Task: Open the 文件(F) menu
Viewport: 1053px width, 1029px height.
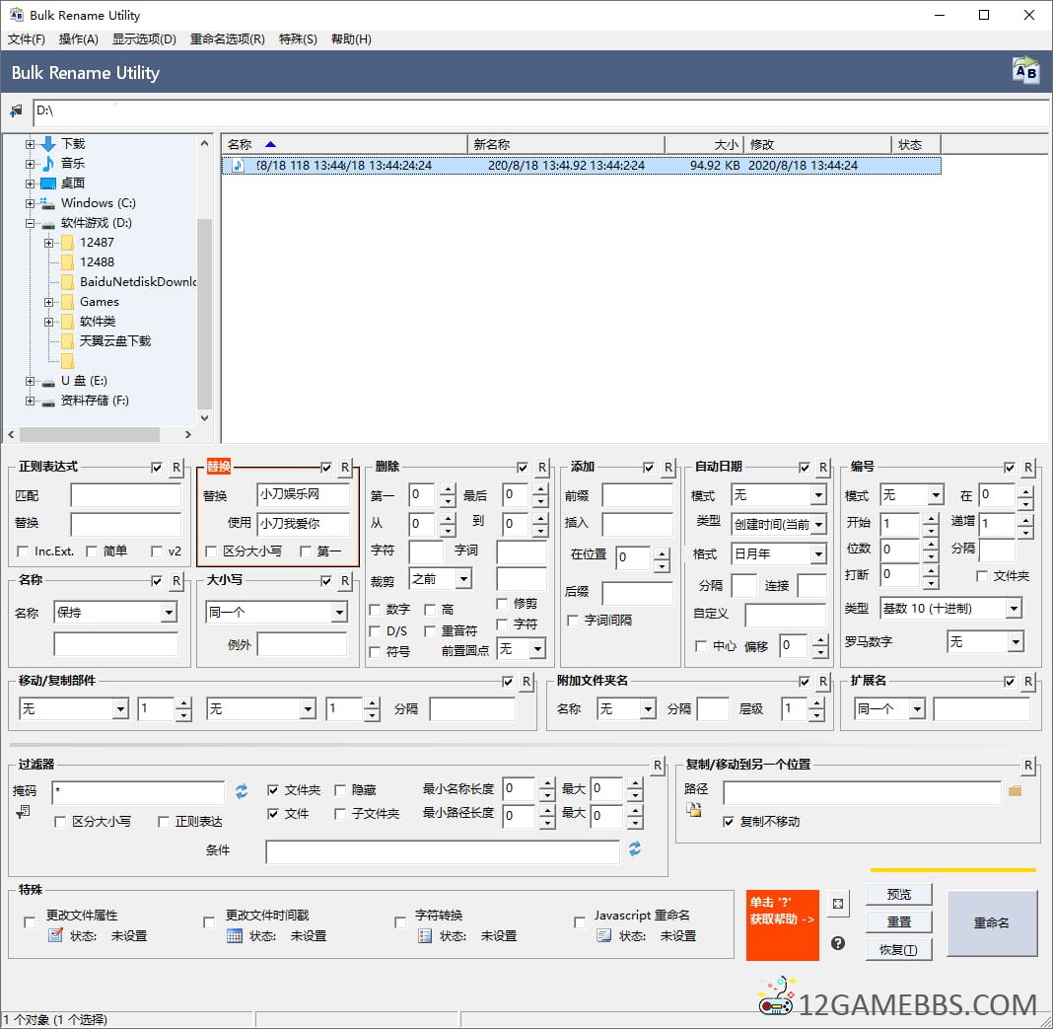Action: [27, 39]
